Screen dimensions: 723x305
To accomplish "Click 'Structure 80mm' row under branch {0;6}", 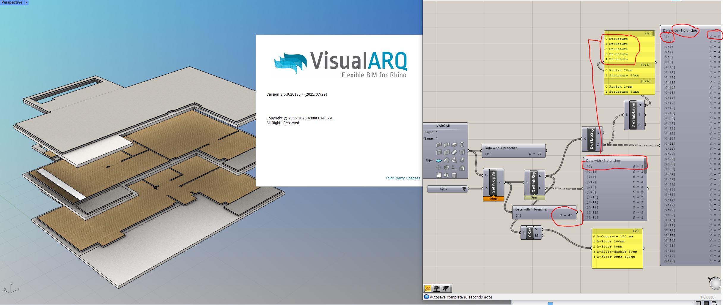I will click(629, 92).
